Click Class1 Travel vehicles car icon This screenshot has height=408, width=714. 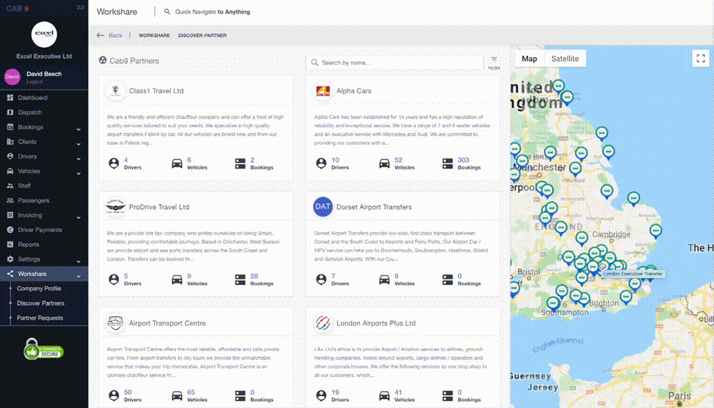click(177, 163)
